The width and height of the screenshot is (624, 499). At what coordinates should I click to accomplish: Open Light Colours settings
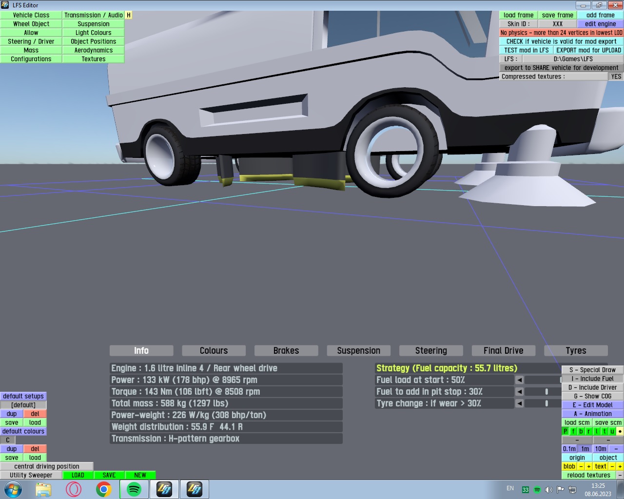click(x=94, y=33)
